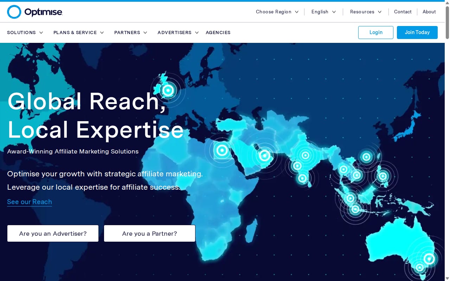The image size is (450, 281).
Task: Select the Agencies menu item
Action: (x=218, y=33)
